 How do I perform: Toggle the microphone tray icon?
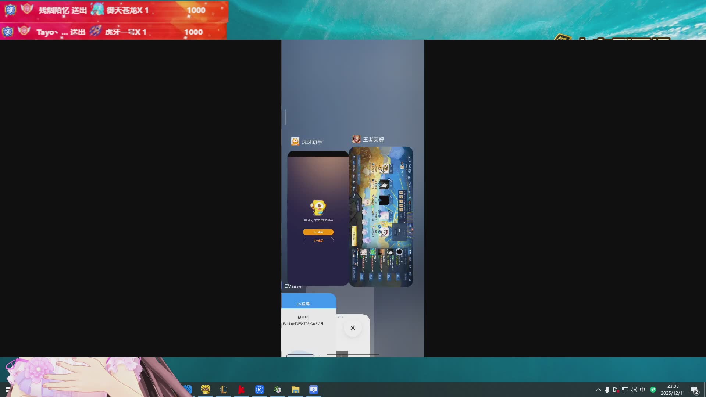coord(607,390)
